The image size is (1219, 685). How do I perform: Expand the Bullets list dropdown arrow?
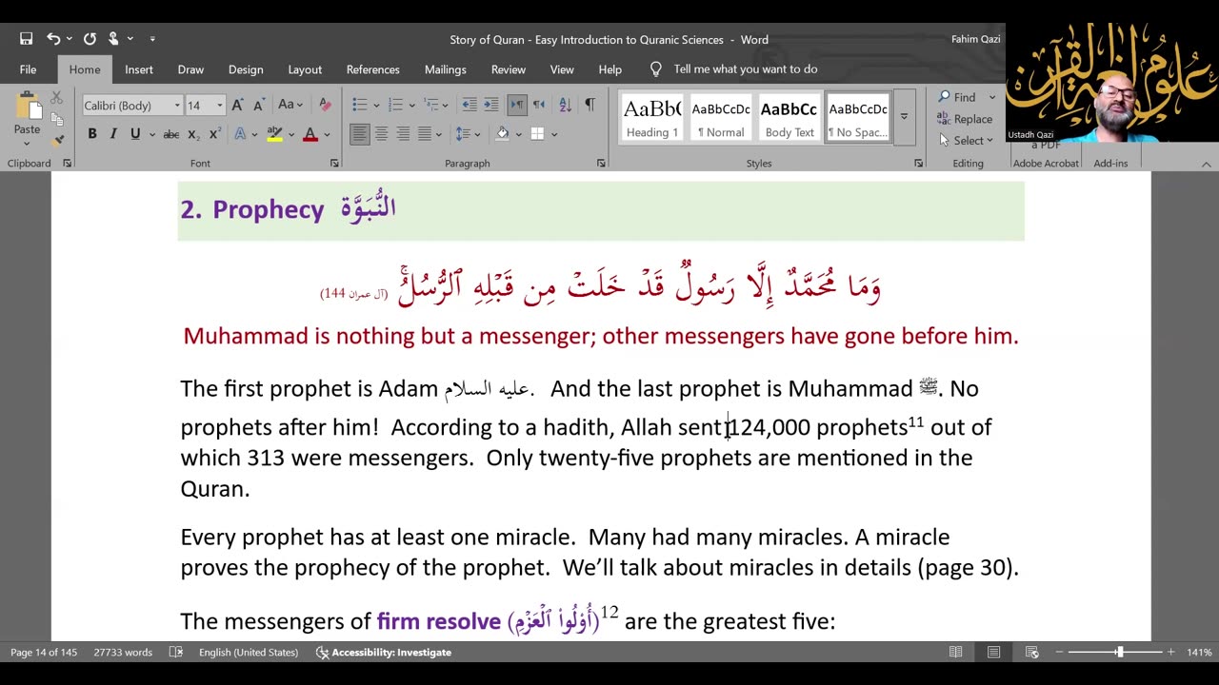point(377,105)
